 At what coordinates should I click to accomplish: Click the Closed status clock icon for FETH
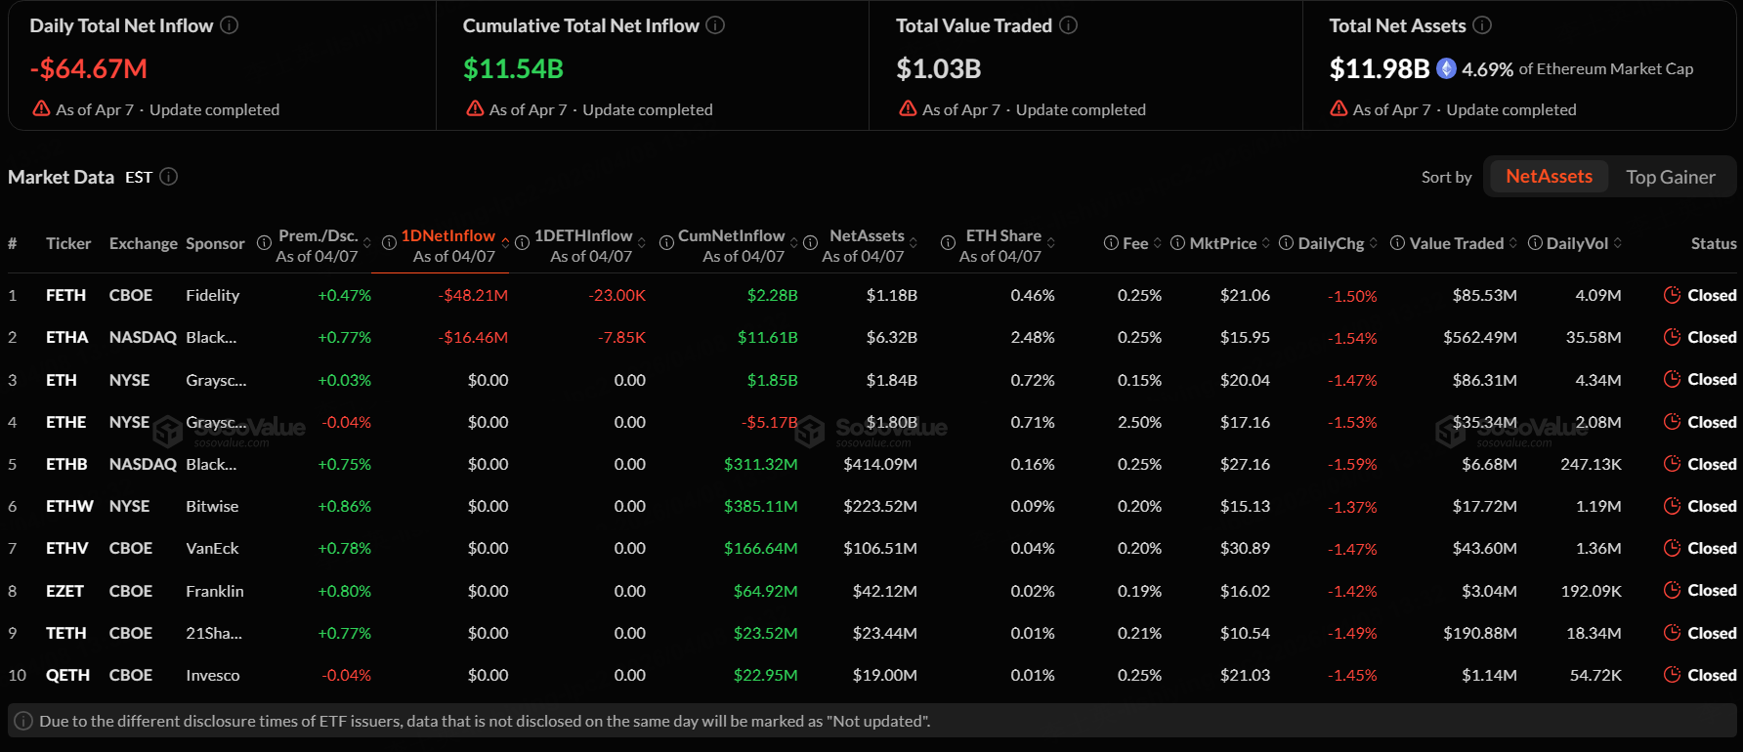(1672, 295)
